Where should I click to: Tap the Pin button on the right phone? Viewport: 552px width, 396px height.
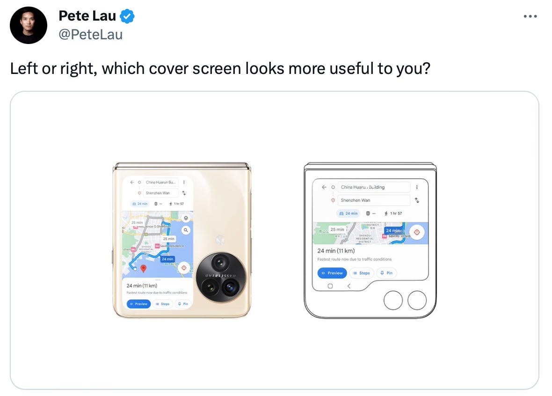[x=386, y=273]
